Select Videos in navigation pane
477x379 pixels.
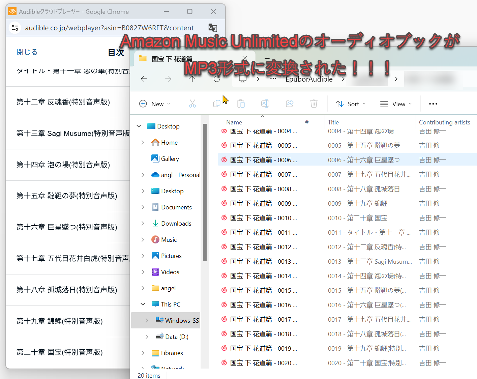tap(170, 272)
